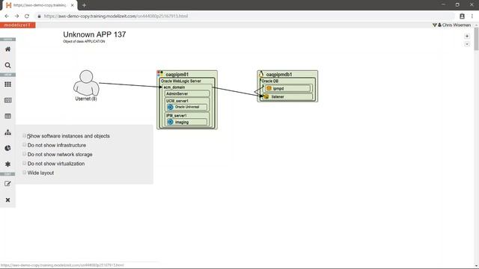The height and width of the screenshot is (269, 479).
Task: Click the oaqpipm01 server OS icon
Action: 160,74
